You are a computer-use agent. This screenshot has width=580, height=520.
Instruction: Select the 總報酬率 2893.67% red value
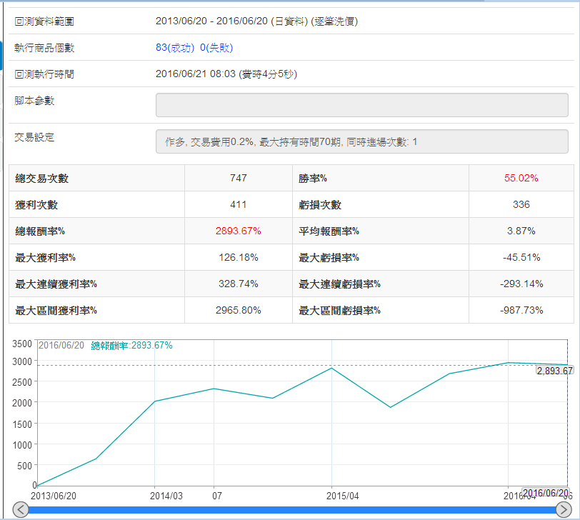pyautogui.click(x=238, y=231)
